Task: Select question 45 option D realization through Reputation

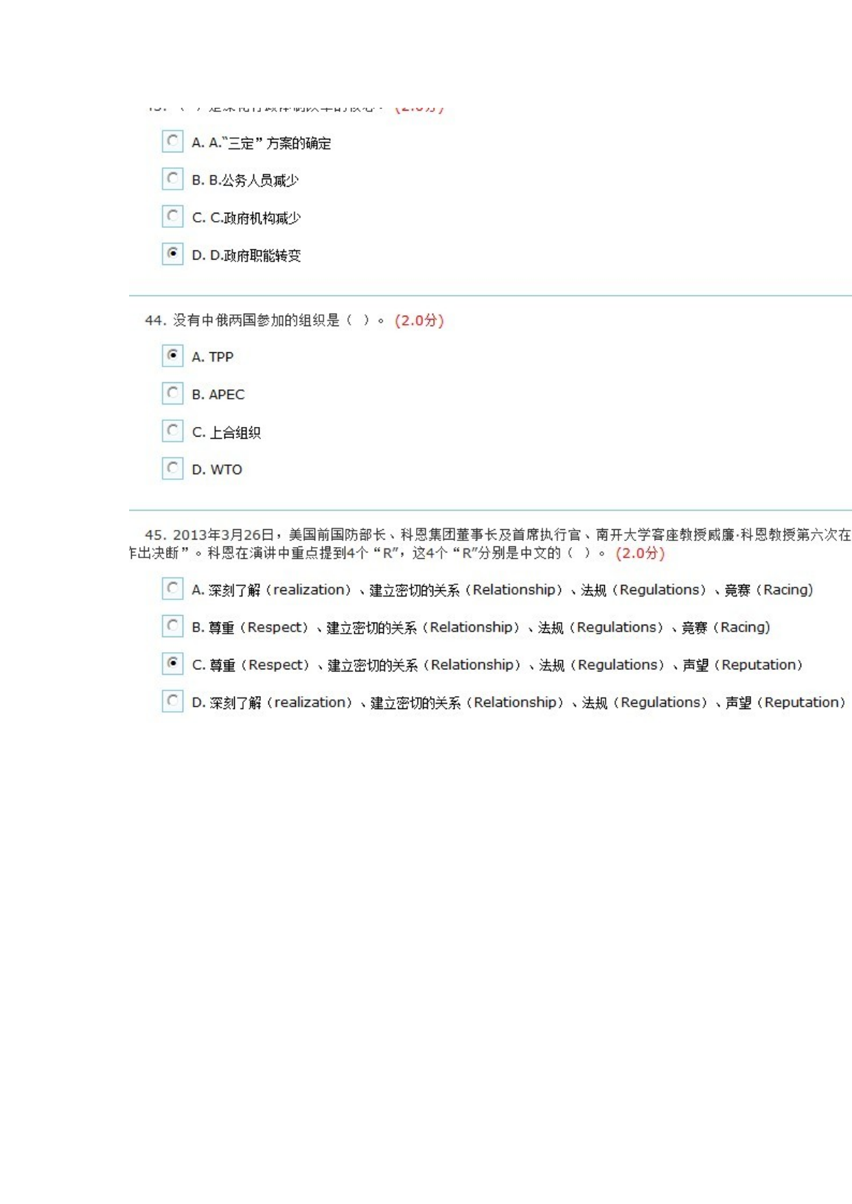Action: pos(172,702)
